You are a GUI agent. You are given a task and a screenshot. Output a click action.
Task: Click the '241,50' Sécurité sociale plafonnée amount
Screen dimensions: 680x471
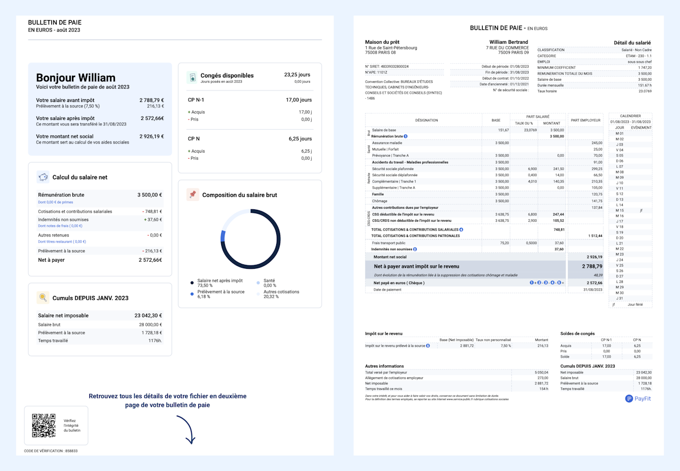point(558,168)
